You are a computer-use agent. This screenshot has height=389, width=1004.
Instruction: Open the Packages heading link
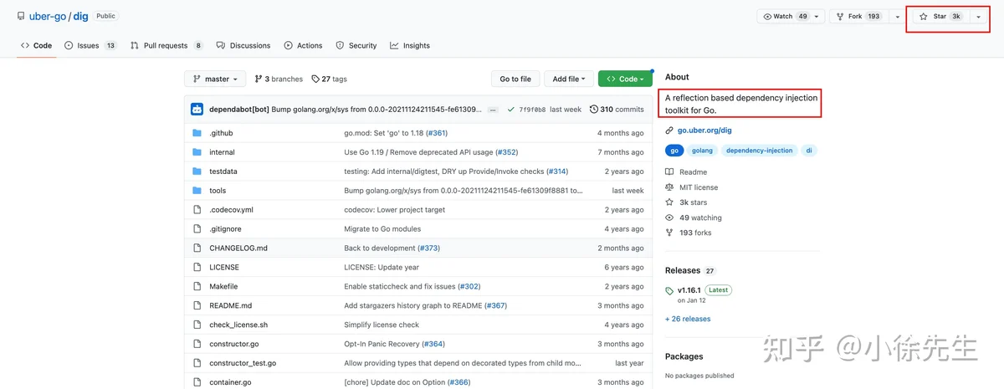[684, 356]
